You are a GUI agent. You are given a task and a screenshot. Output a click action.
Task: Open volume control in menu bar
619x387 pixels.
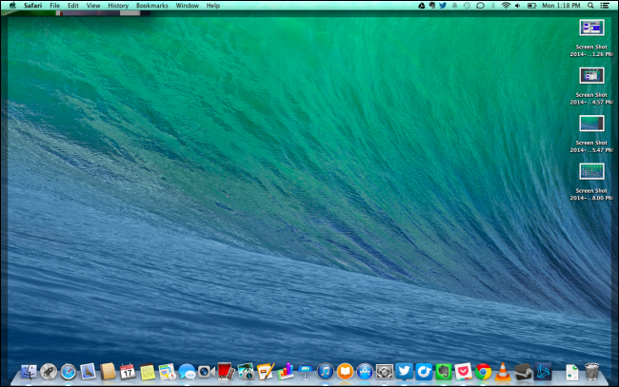pyautogui.click(x=518, y=6)
